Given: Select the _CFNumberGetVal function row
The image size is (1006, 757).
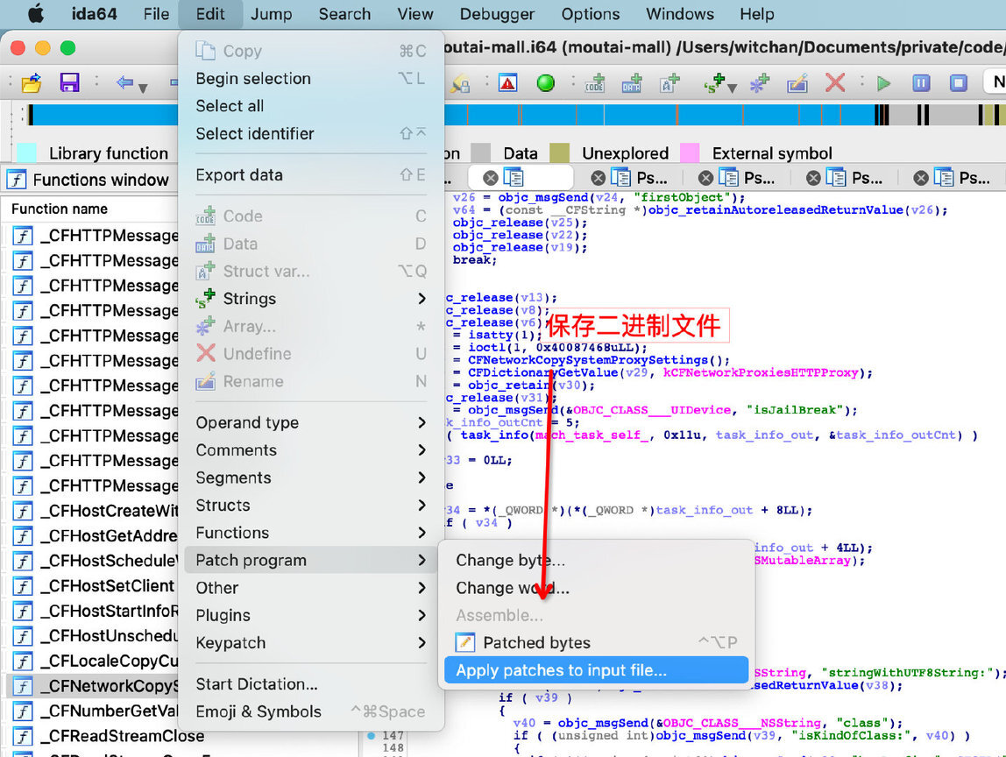Looking at the screenshot, I should pyautogui.click(x=93, y=711).
